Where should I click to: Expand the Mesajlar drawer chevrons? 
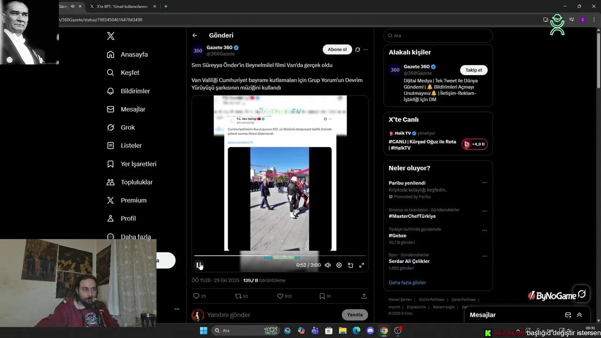pos(579,315)
